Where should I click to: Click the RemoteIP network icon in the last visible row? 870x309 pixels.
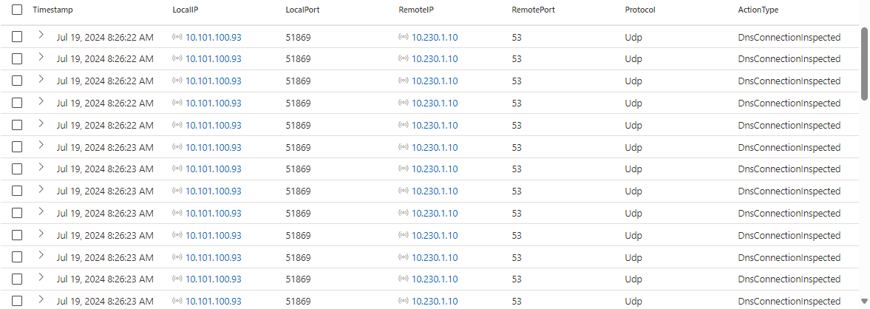(x=403, y=302)
